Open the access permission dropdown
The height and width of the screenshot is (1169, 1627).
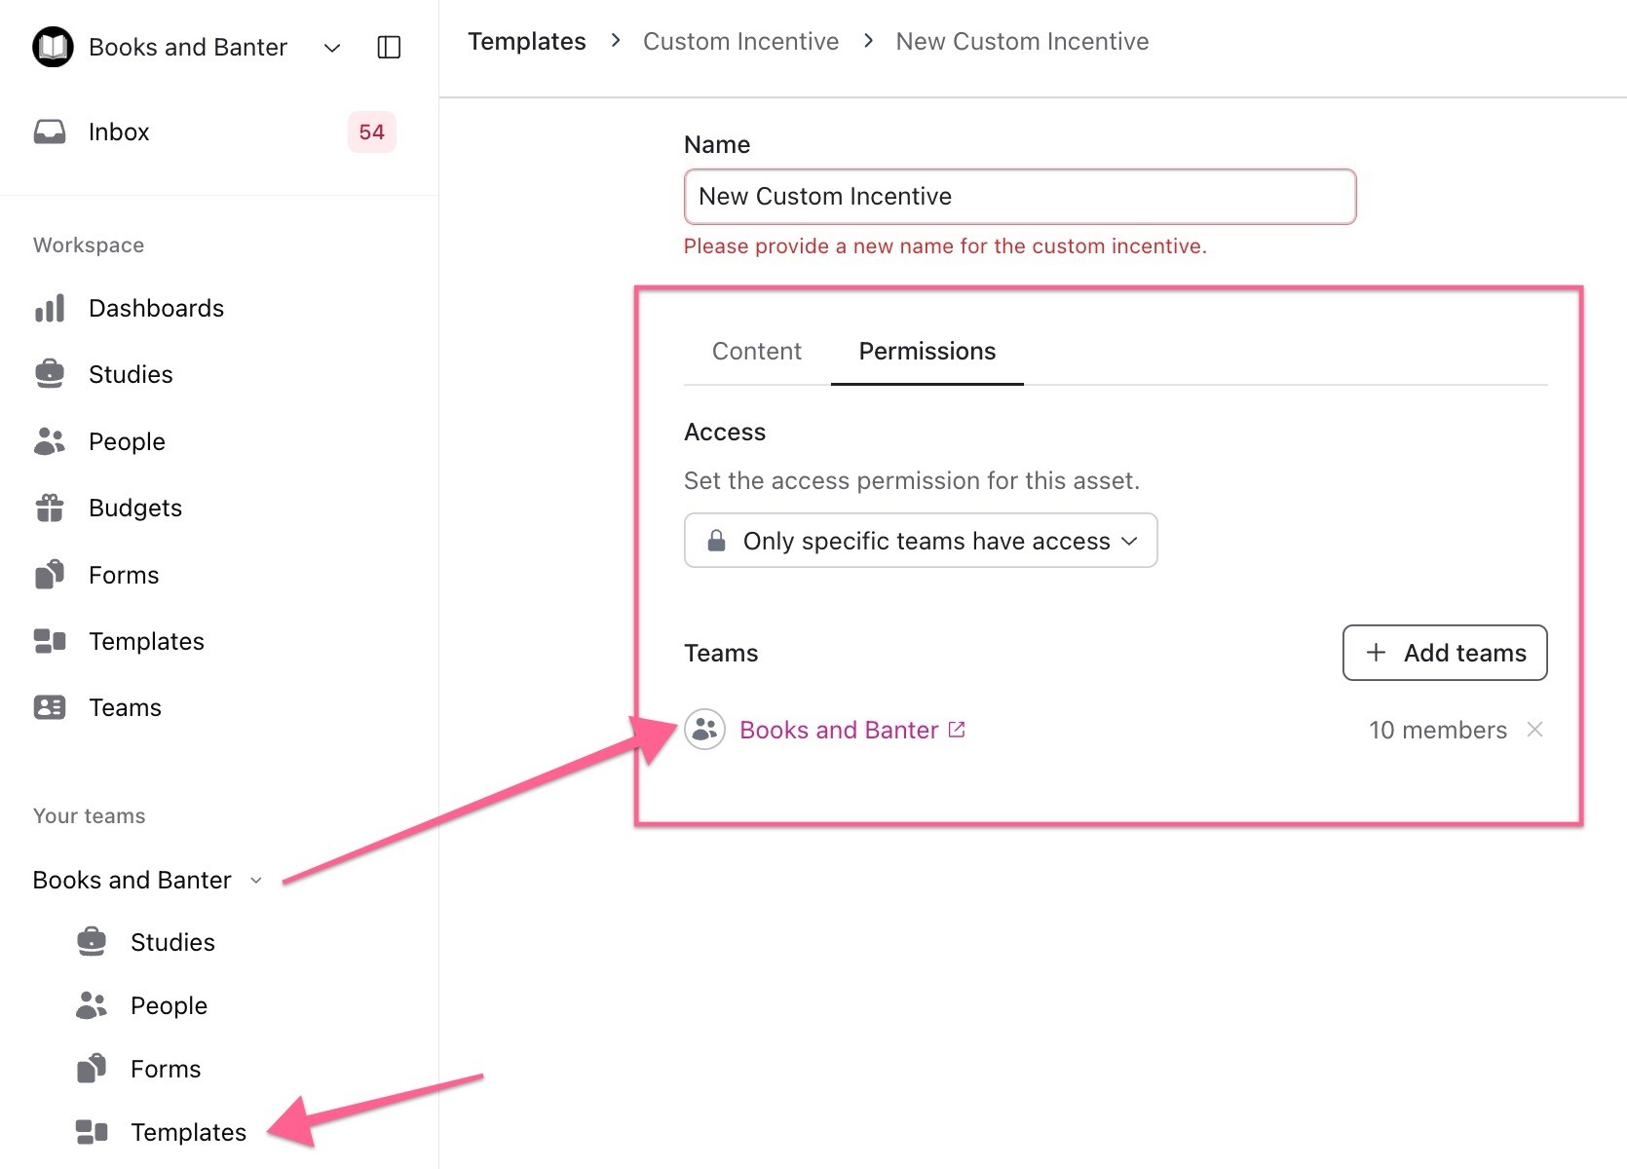(x=920, y=541)
